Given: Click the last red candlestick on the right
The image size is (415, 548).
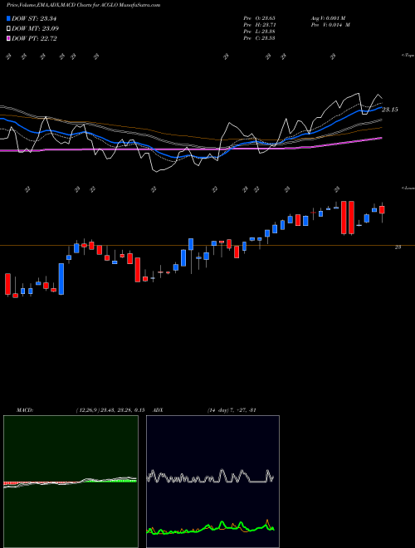Looking at the screenshot, I should (x=382, y=210).
